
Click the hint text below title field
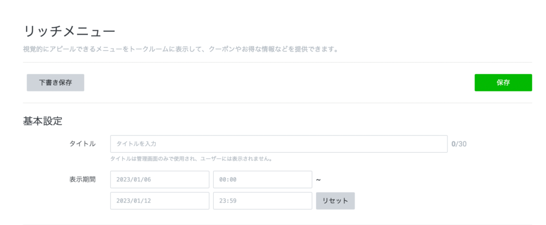click(x=191, y=159)
